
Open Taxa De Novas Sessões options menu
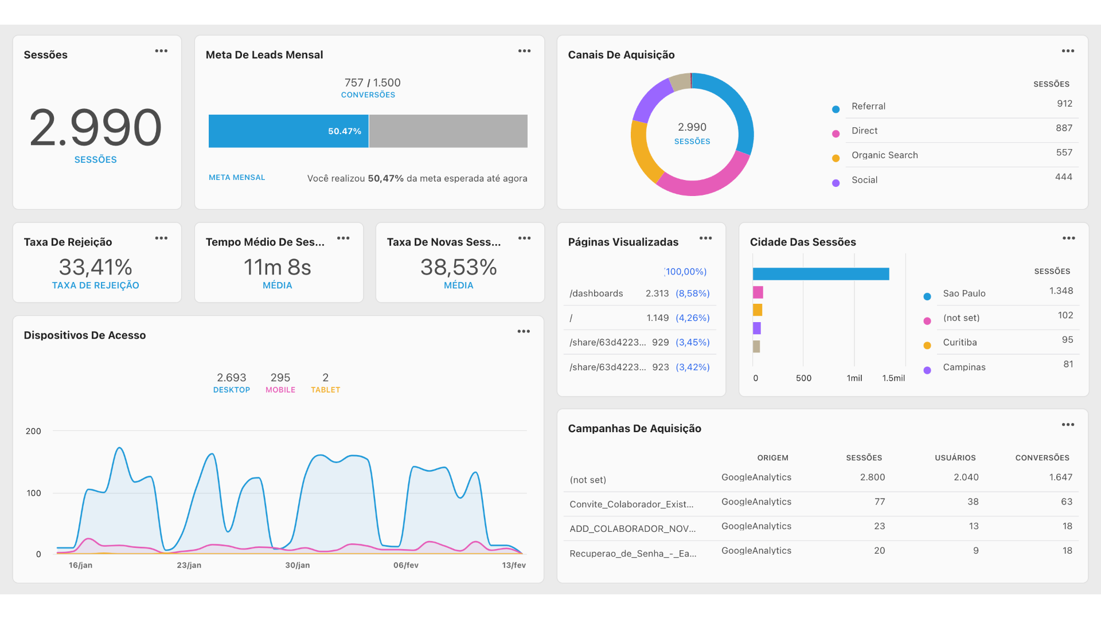click(x=524, y=238)
